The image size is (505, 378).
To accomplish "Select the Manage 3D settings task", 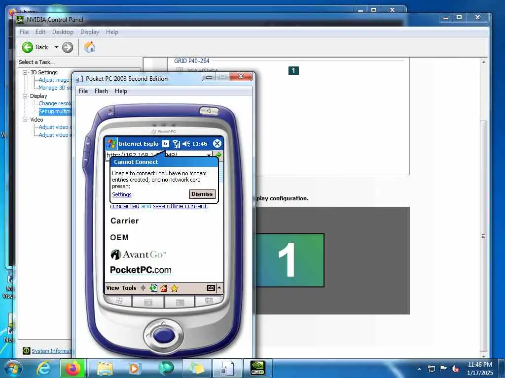I will coord(55,88).
